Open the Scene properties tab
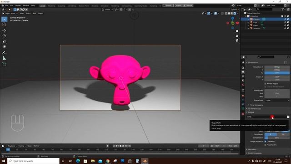The width and height of the screenshot is (291, 164). click(243, 81)
